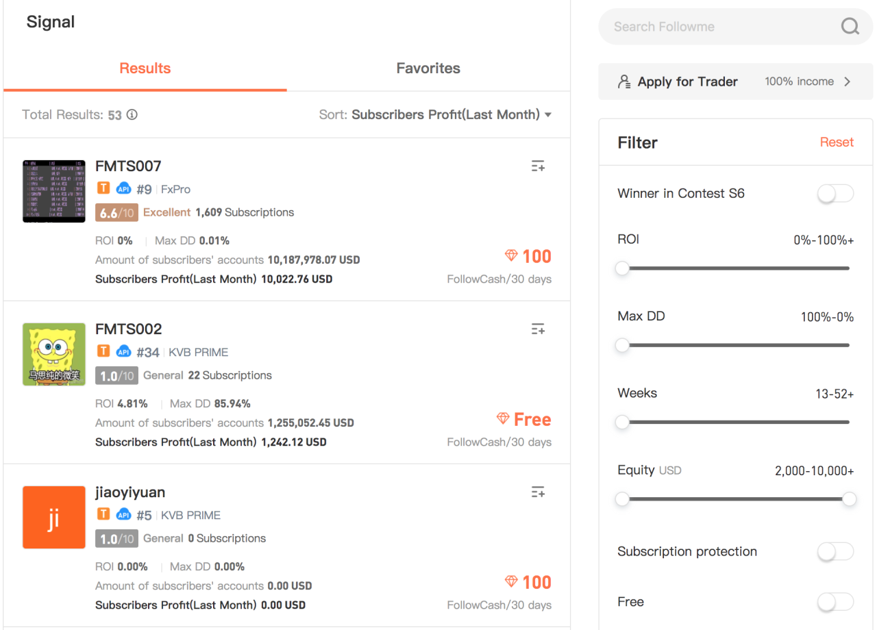Click the ROI slider handle
The width and height of the screenshot is (877, 630).
(x=622, y=268)
